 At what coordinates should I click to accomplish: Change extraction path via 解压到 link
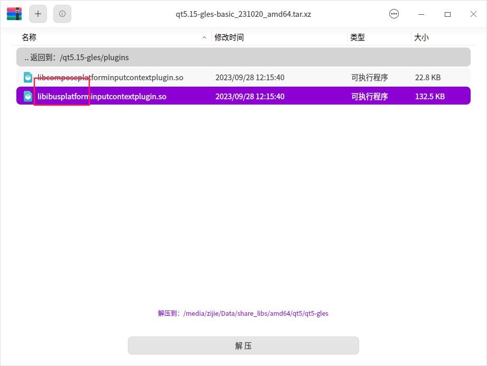tap(243, 313)
